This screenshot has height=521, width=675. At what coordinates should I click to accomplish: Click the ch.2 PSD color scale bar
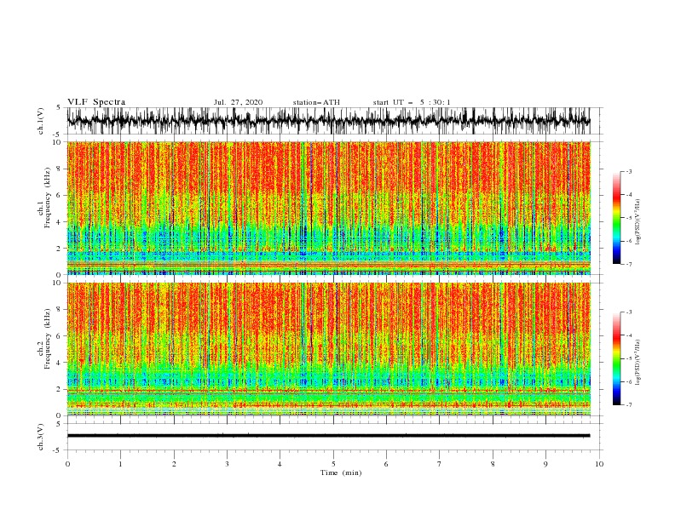pos(616,358)
